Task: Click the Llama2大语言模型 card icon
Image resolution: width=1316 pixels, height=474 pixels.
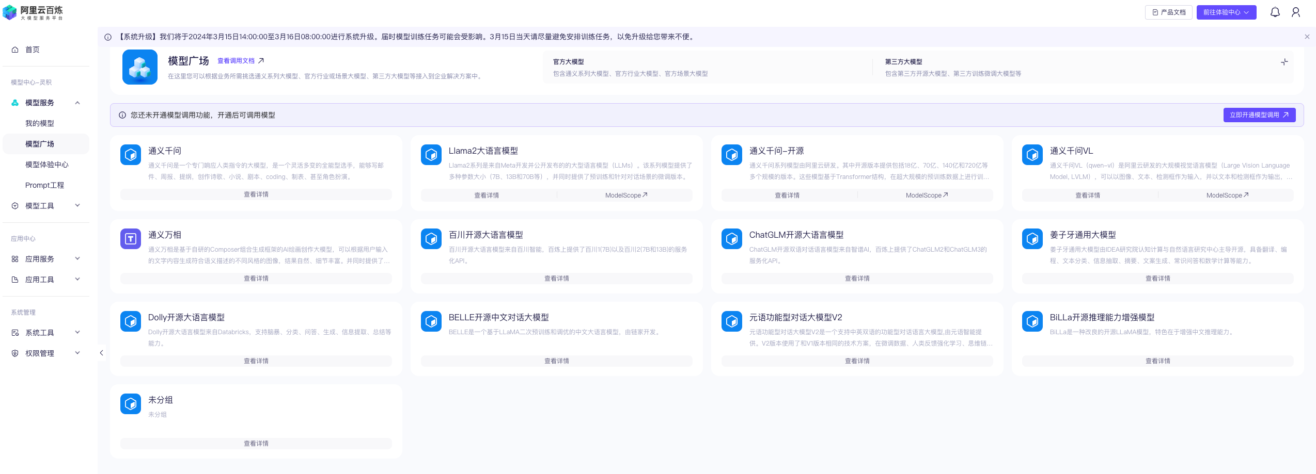Action: click(431, 155)
